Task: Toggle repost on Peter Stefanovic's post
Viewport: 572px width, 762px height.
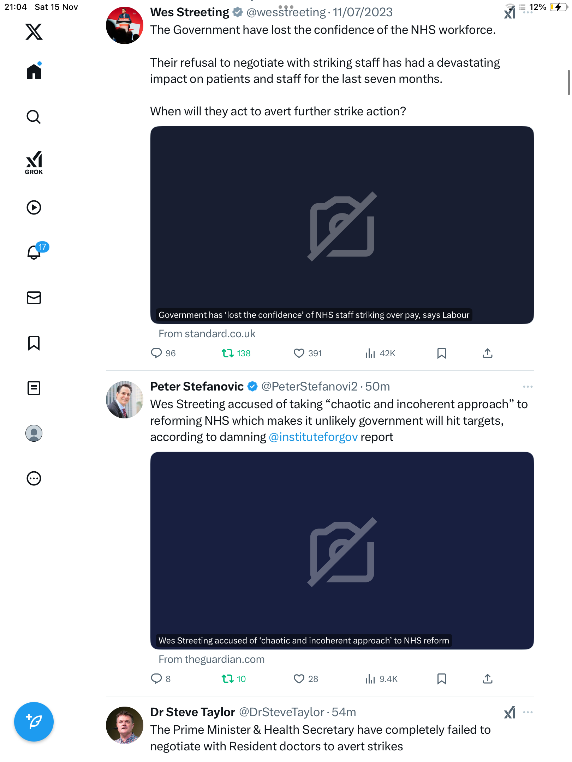Action: click(x=227, y=679)
